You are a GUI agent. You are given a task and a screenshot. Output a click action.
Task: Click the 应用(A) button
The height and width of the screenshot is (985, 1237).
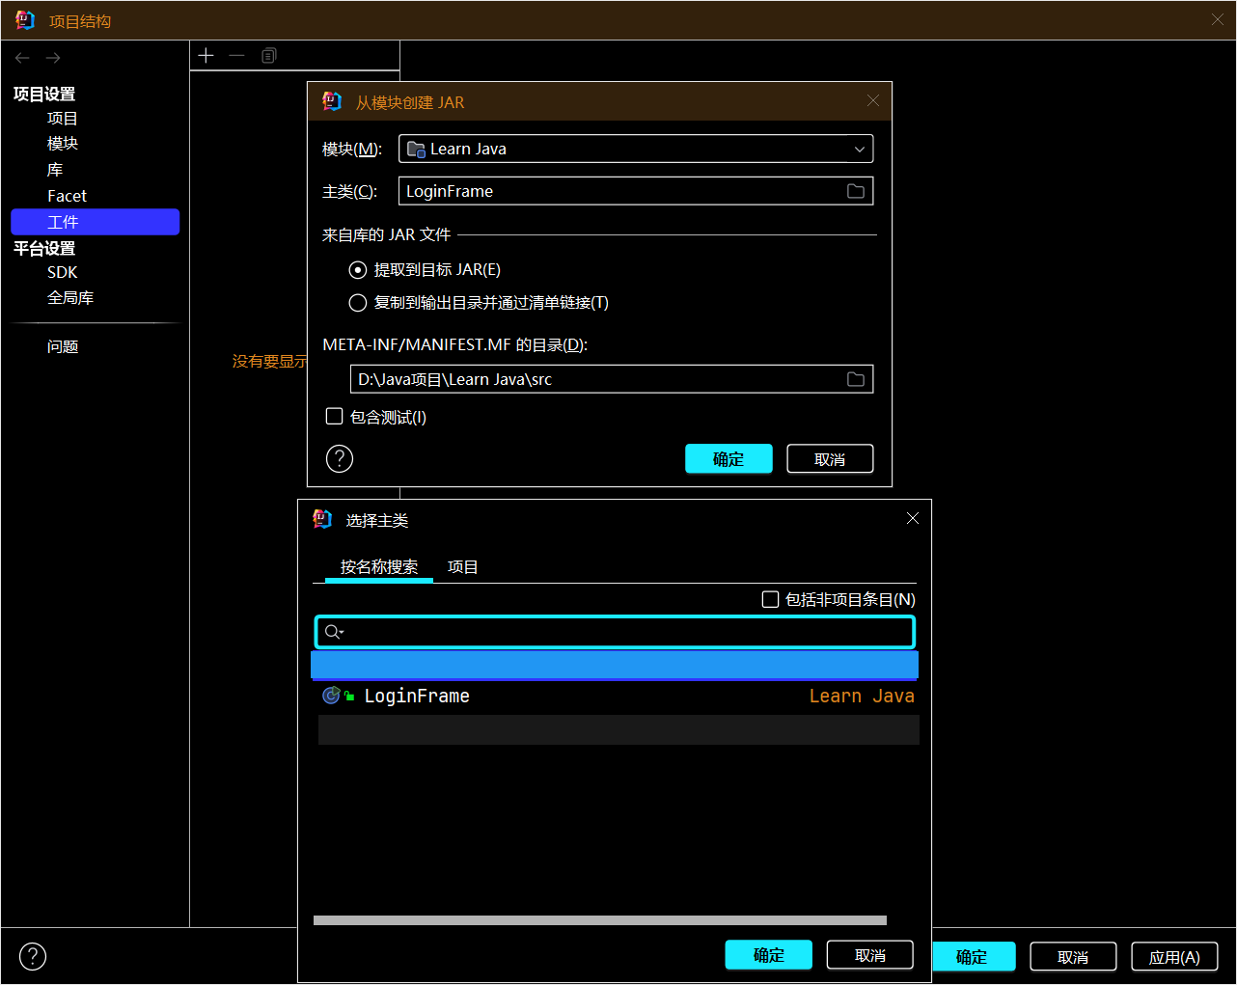tap(1174, 957)
